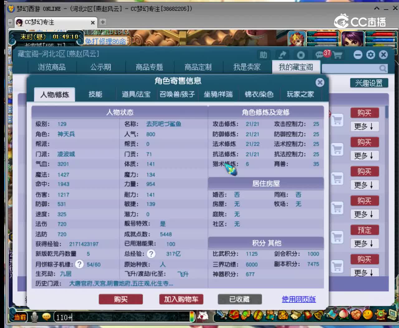Click the cart icon beside the 预定 button
The height and width of the screenshot is (328, 399).
click(337, 237)
